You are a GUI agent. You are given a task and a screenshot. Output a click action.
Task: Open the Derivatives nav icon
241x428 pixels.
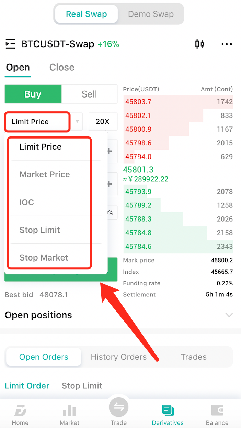pyautogui.click(x=168, y=410)
